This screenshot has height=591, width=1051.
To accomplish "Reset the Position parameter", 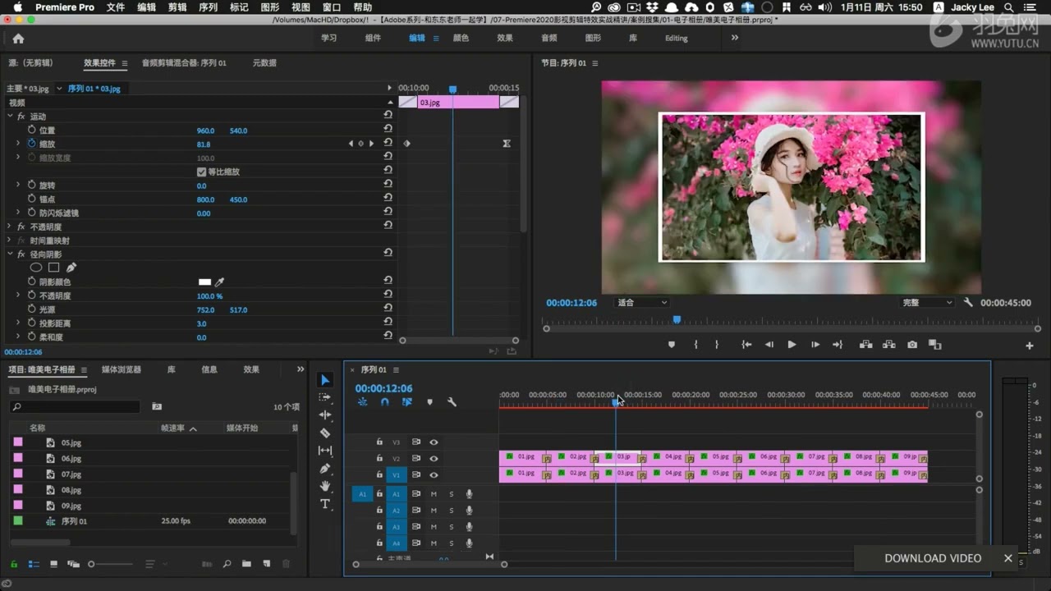I will click(x=388, y=130).
